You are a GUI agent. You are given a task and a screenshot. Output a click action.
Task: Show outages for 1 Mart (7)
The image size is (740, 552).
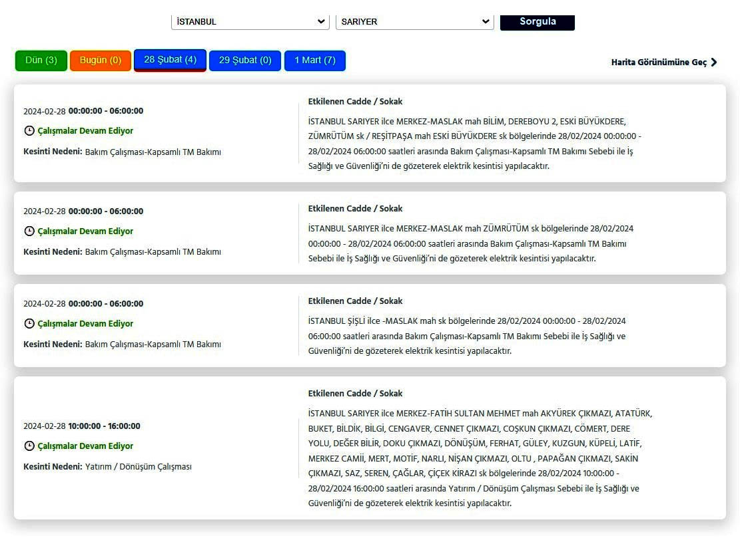(314, 61)
